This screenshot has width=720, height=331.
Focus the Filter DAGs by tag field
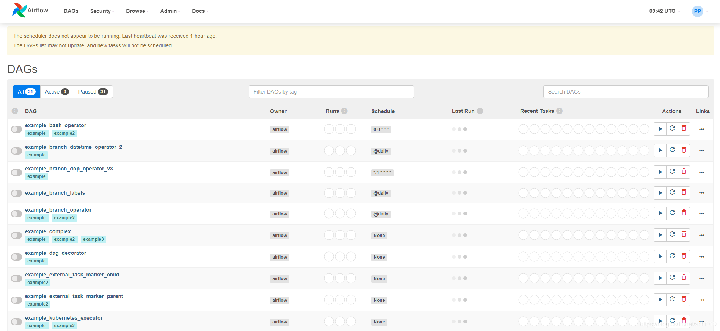coord(331,92)
